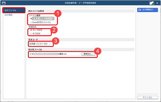Close the データ作成条件設定 dialog
161x102 pixels.
point(157,3)
